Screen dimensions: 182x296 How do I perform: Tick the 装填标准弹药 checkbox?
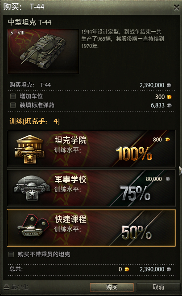click(13, 105)
